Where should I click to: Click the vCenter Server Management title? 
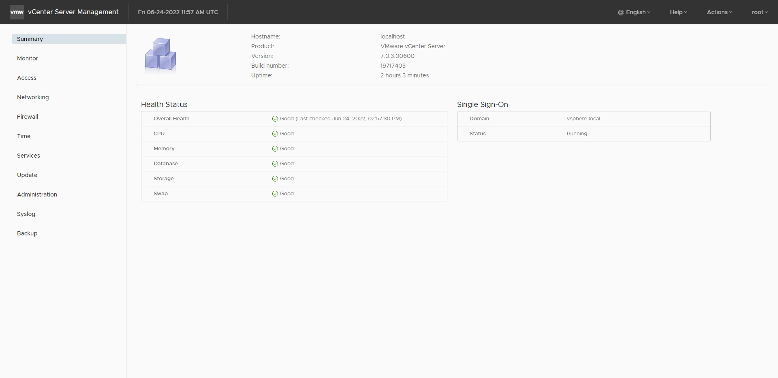pyautogui.click(x=73, y=12)
